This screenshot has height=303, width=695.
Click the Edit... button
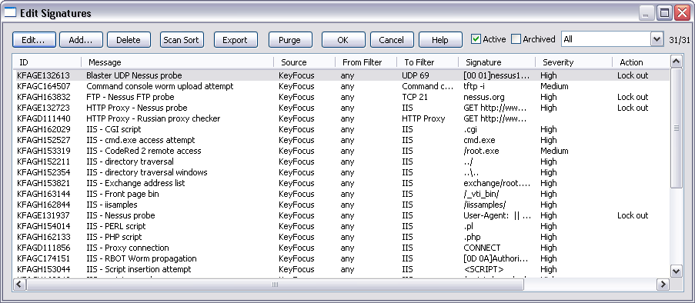[x=34, y=40]
